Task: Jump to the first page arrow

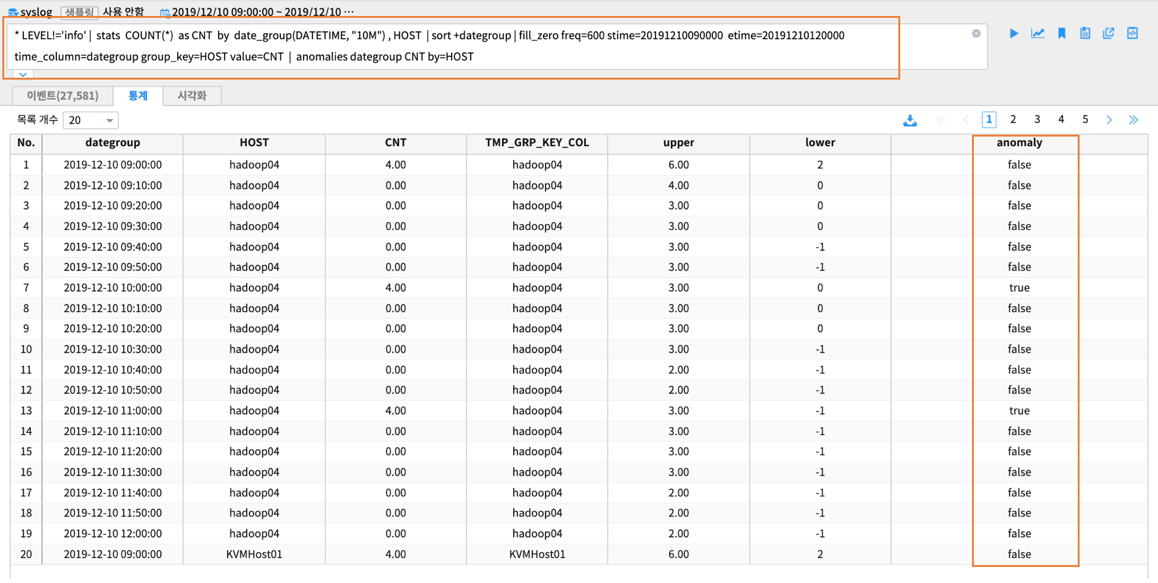Action: 941,120
